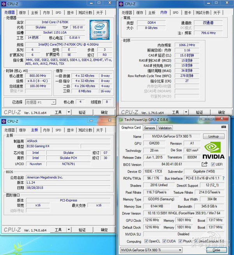Open the Sensors tab in GPU-Z
This screenshot has height=255, width=234.
coord(149,128)
